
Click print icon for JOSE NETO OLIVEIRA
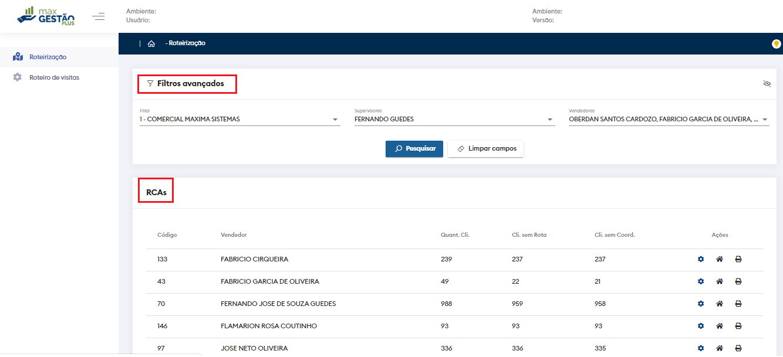pos(738,348)
